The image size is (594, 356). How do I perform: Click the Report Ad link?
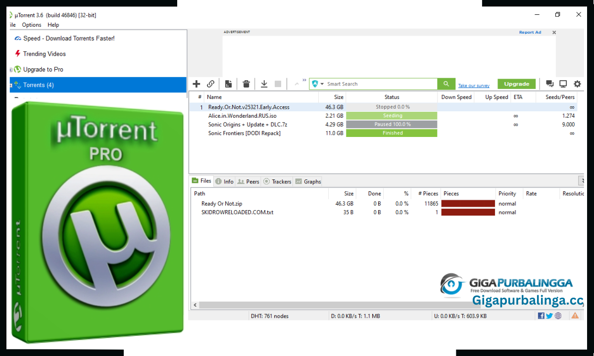[530, 32]
